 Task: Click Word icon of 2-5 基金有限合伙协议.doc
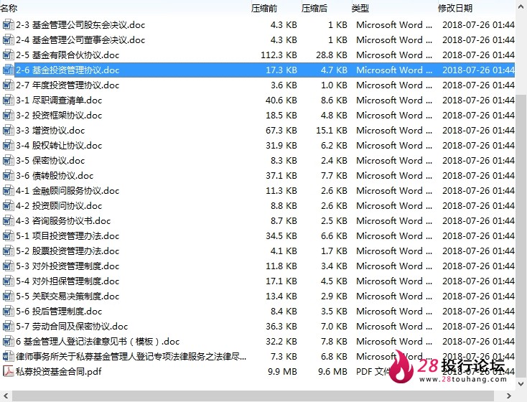click(8, 55)
